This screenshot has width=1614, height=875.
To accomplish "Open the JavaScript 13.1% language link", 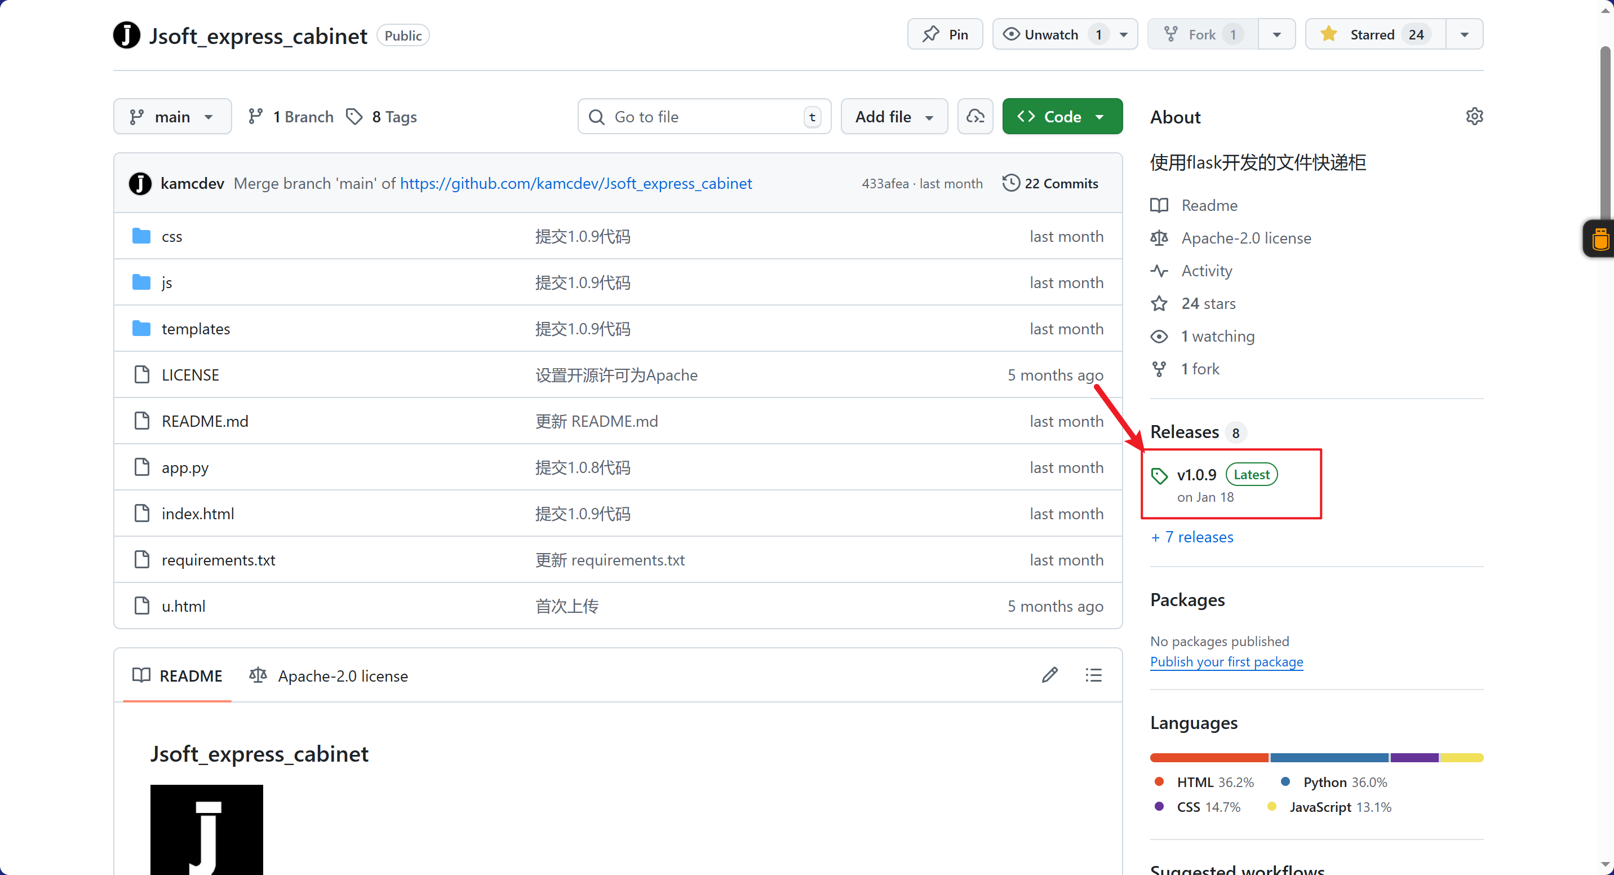I will [x=1329, y=807].
